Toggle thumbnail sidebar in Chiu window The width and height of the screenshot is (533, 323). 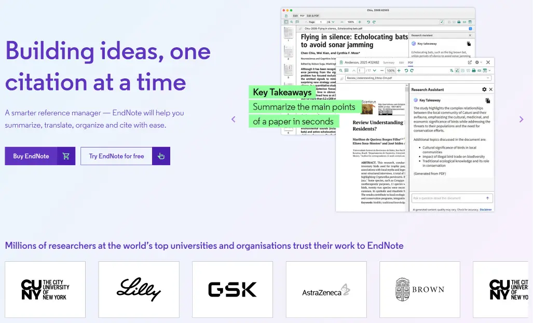(286, 22)
